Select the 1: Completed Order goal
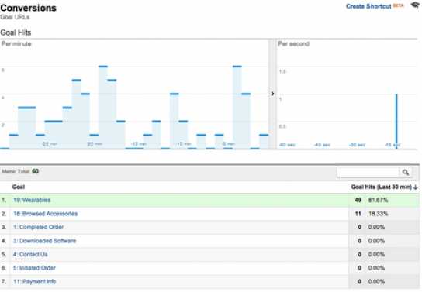The image size is (422, 292). pos(39,227)
